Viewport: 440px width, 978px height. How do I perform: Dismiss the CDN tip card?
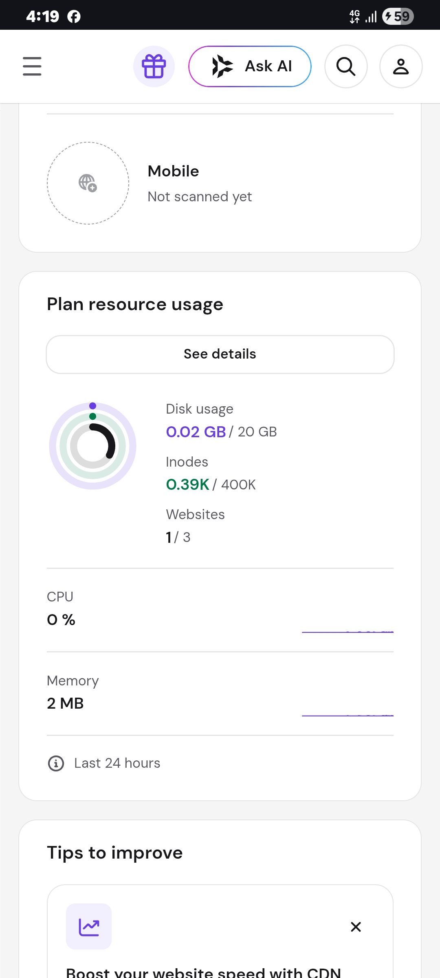356,927
